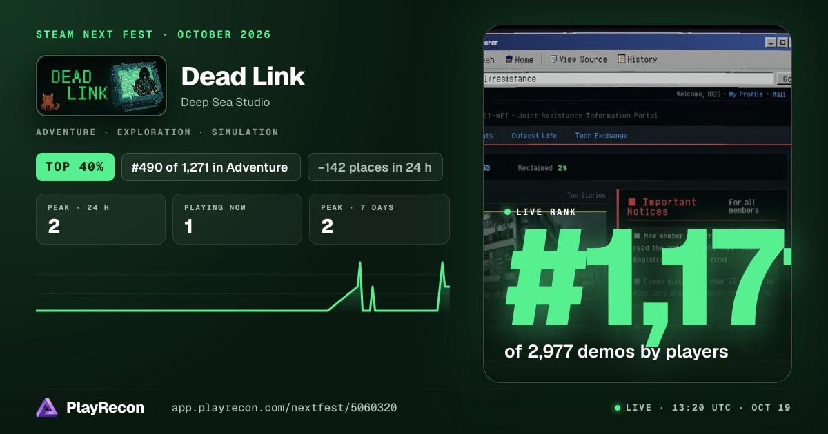Click the #490 of 1,271 in Adventure badge
Image resolution: width=828 pixels, height=434 pixels.
coord(211,167)
